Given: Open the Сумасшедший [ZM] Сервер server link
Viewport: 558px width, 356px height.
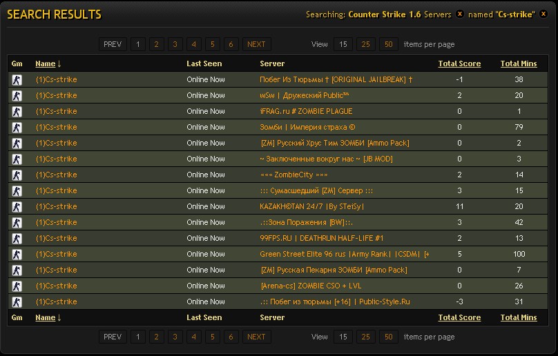Looking at the screenshot, I should pos(316,191).
